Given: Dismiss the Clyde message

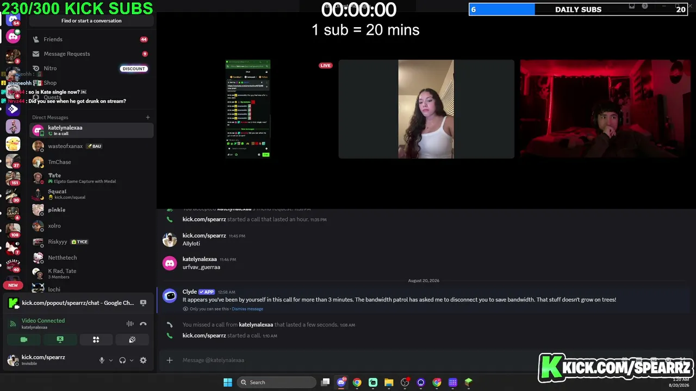Looking at the screenshot, I should (x=247, y=309).
